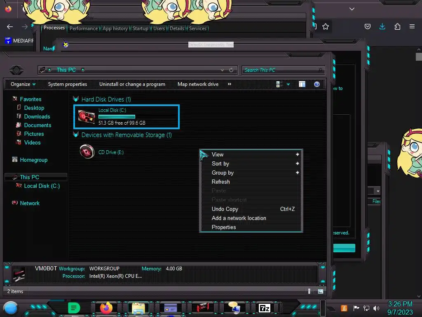The width and height of the screenshot is (422, 317).
Task: Refresh address bar in Explorer
Action: [x=231, y=70]
